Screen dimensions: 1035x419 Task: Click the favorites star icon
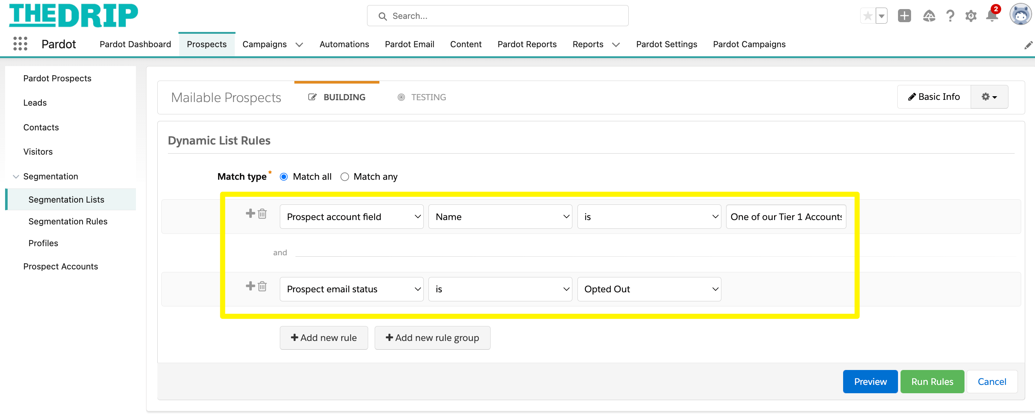868,16
